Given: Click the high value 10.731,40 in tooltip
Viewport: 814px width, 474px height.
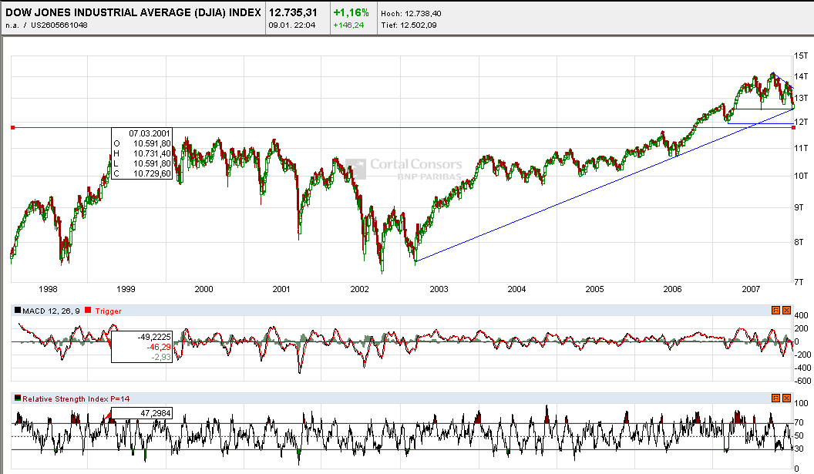Looking at the screenshot, I should tap(152, 153).
